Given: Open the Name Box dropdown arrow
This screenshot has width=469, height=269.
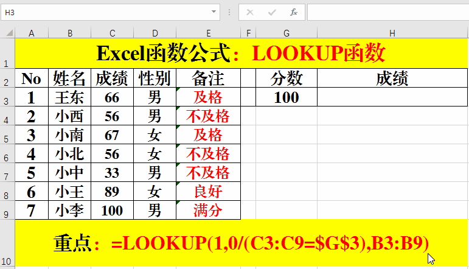Looking at the screenshot, I should point(214,12).
